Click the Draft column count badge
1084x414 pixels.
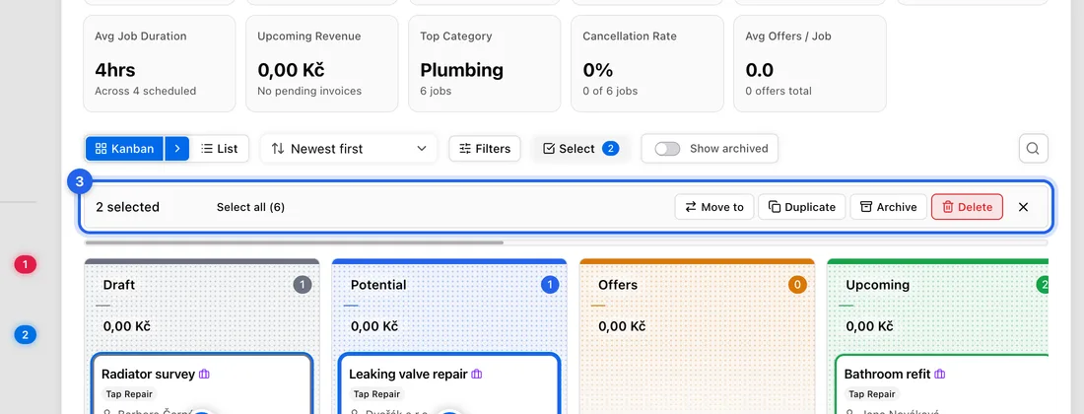pos(303,285)
